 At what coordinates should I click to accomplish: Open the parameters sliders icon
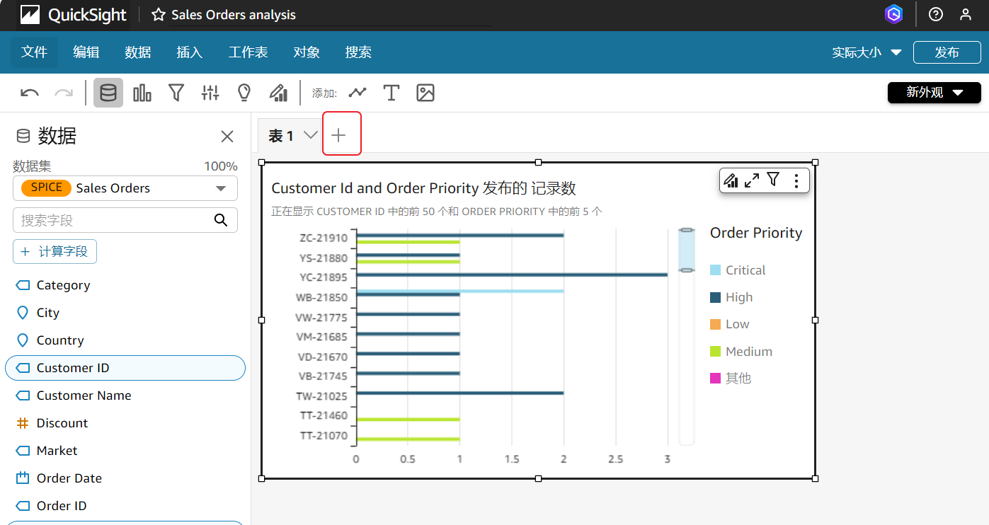tap(210, 93)
